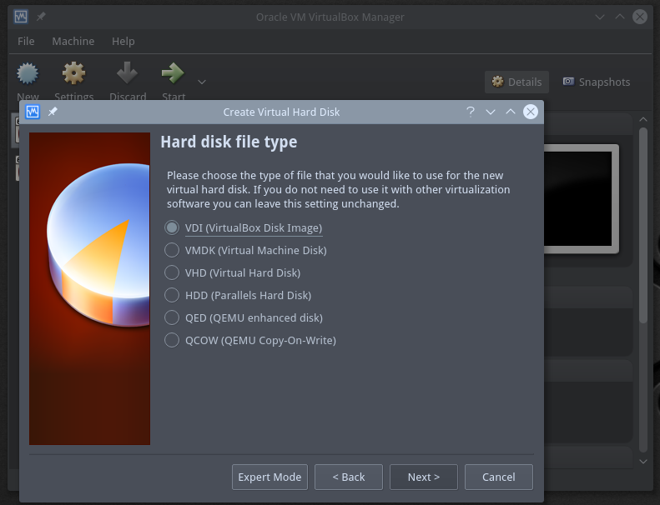
Task: Choose QCOW (QEMU Copy-On-Write) format
Action: 250,340
